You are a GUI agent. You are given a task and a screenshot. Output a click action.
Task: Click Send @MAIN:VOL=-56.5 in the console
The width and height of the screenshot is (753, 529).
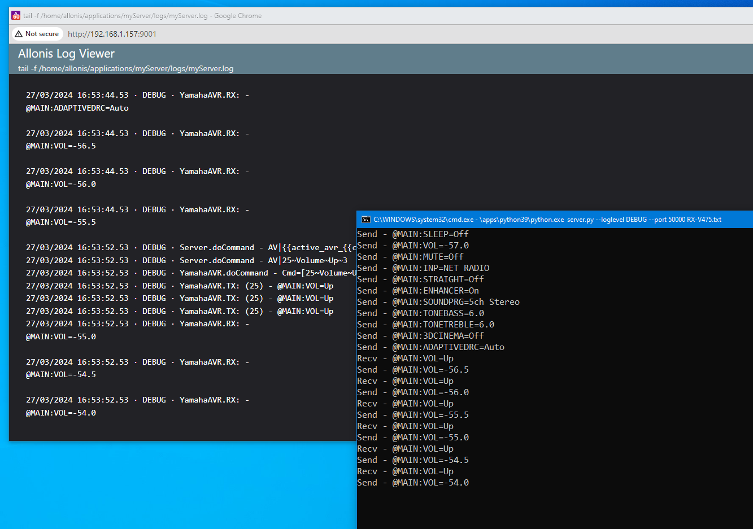click(413, 369)
